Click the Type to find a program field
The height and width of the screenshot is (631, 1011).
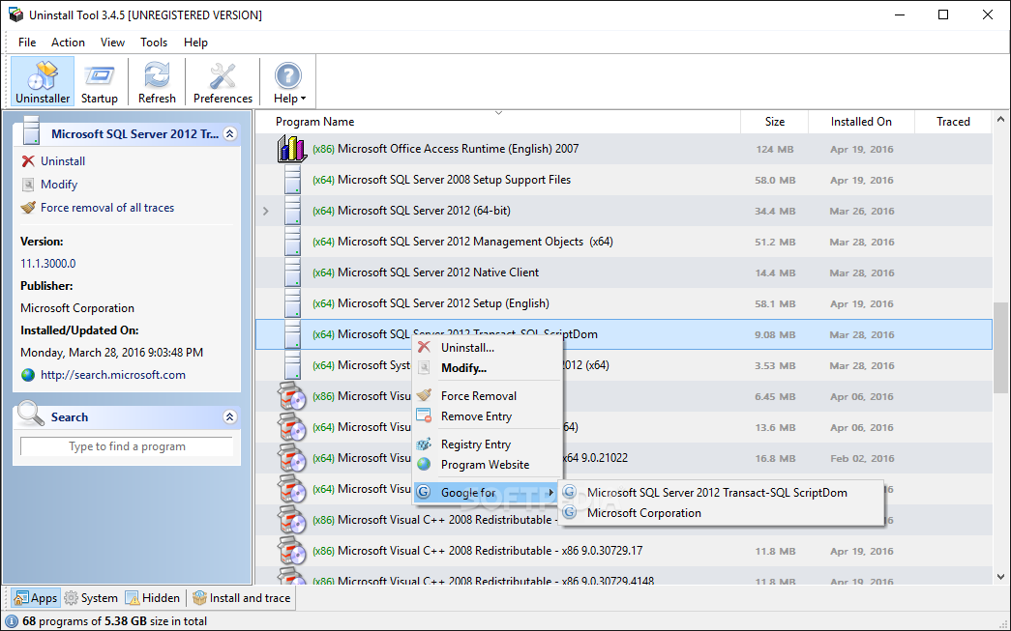point(127,446)
